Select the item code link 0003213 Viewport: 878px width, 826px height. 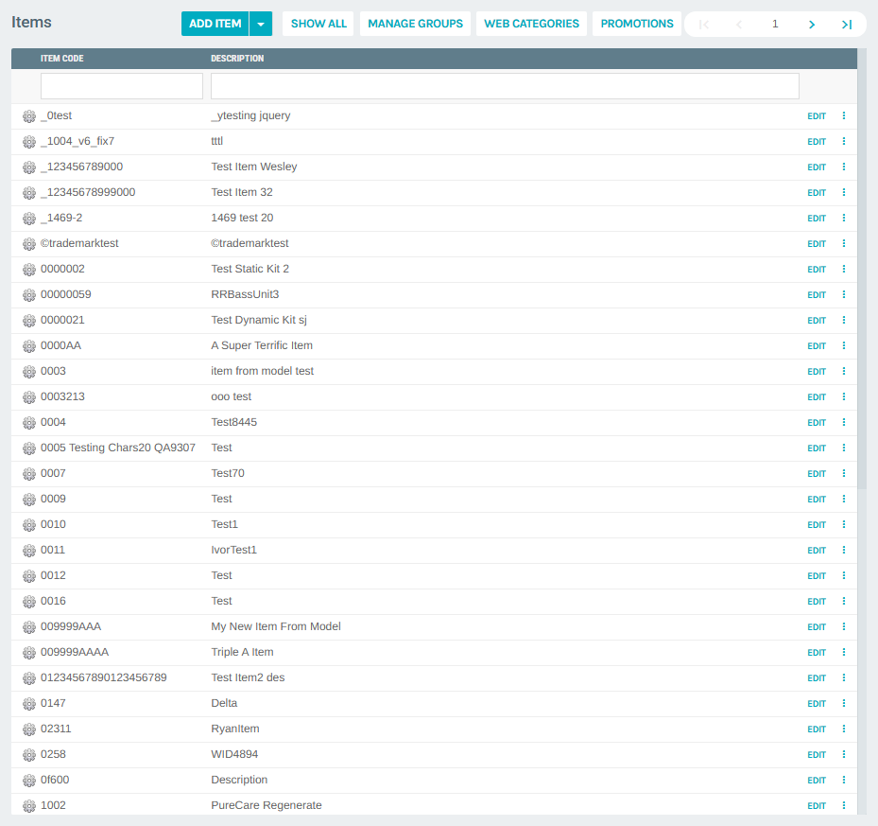(x=62, y=395)
